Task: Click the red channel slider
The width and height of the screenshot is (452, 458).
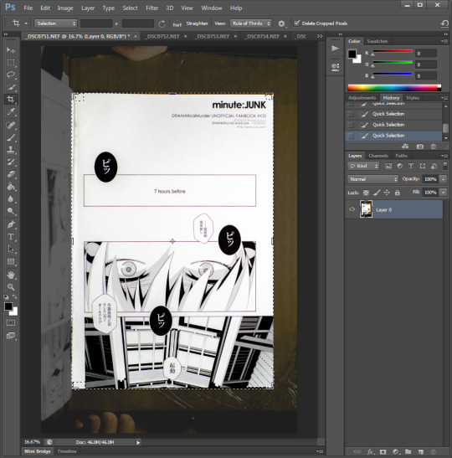Action: coord(392,51)
